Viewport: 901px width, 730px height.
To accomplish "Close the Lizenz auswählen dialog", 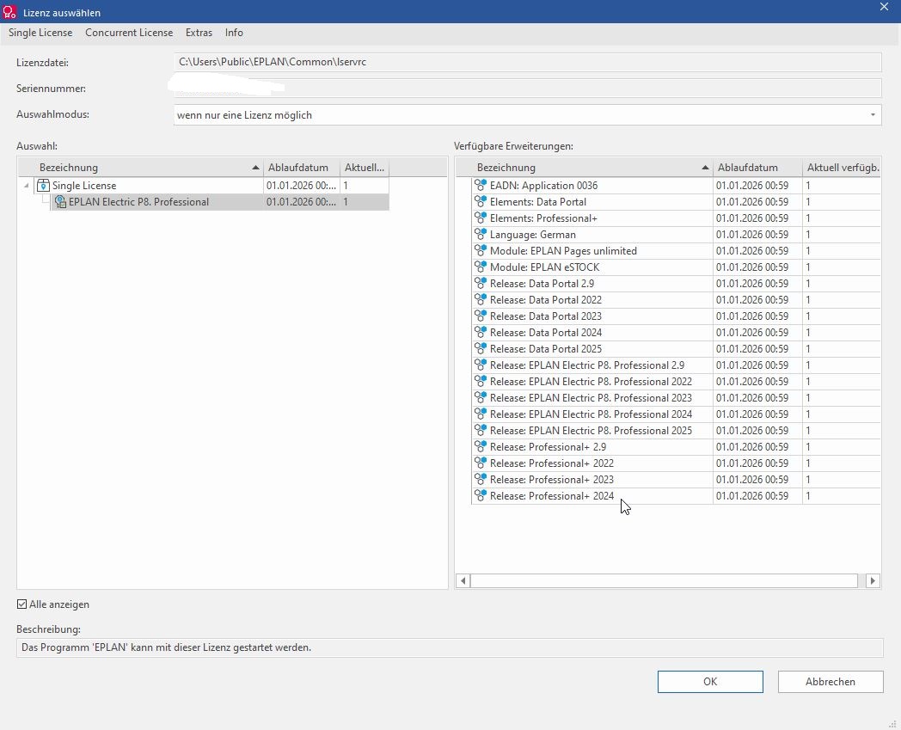I will (x=885, y=7).
